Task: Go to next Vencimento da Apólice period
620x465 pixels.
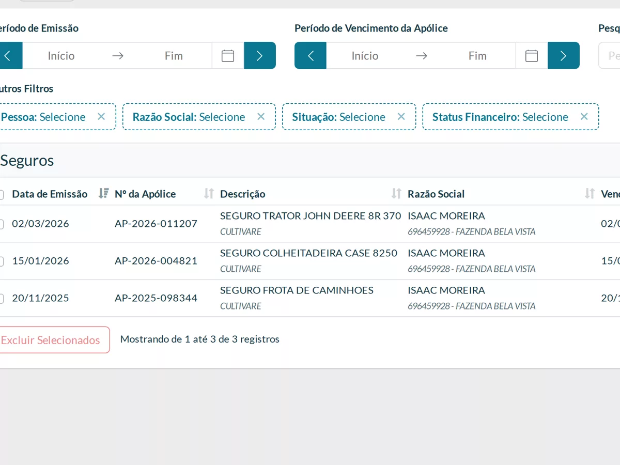Action: tap(564, 56)
